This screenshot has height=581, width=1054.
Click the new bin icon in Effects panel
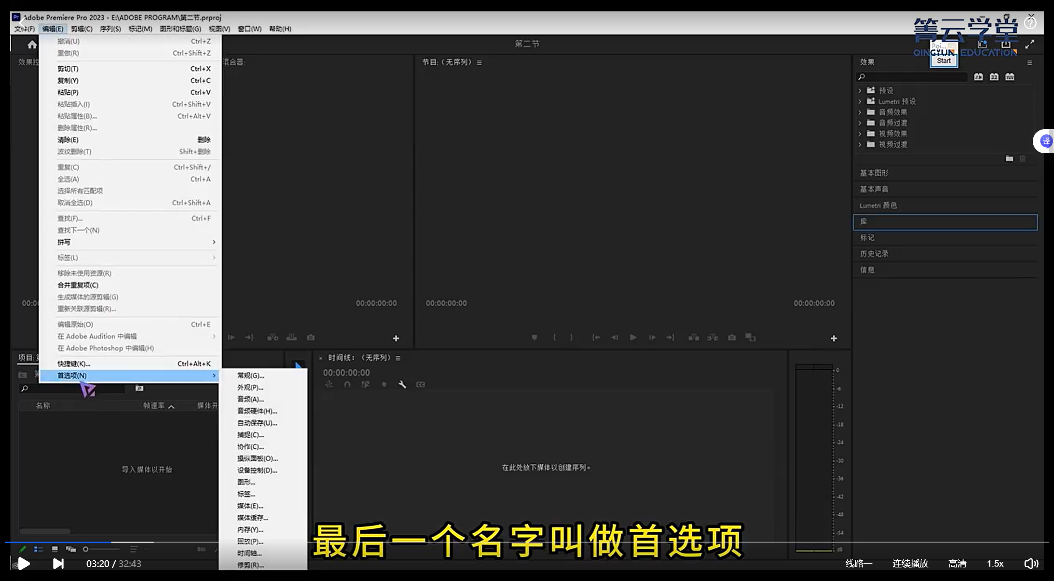tap(1010, 158)
